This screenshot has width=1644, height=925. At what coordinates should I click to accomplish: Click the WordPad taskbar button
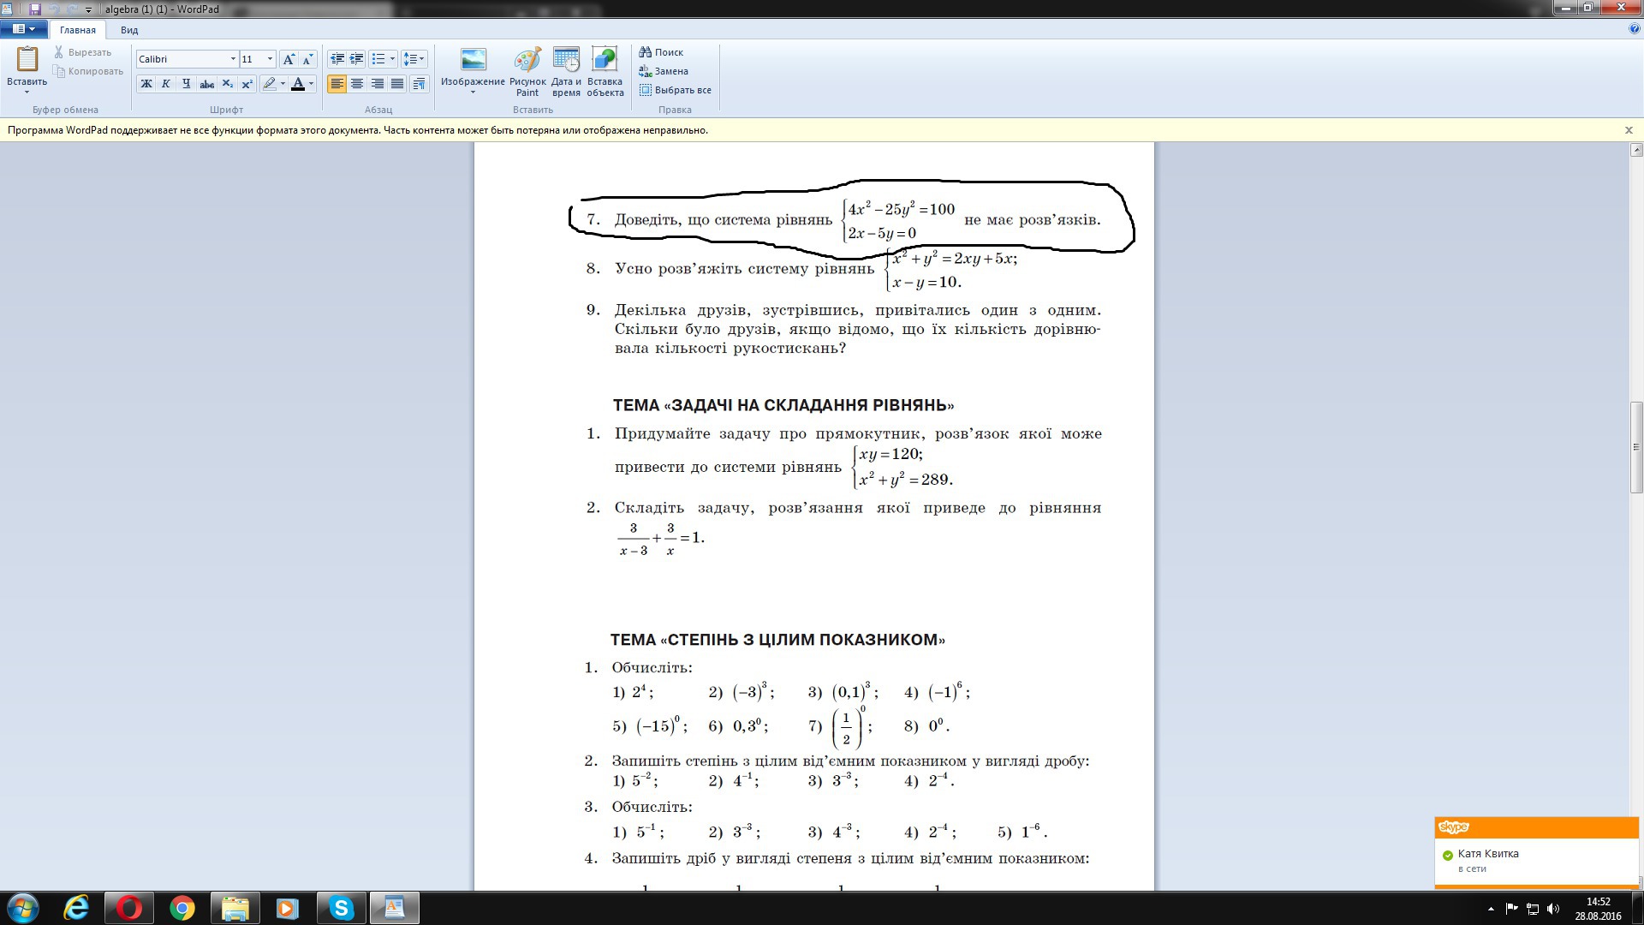tap(394, 908)
